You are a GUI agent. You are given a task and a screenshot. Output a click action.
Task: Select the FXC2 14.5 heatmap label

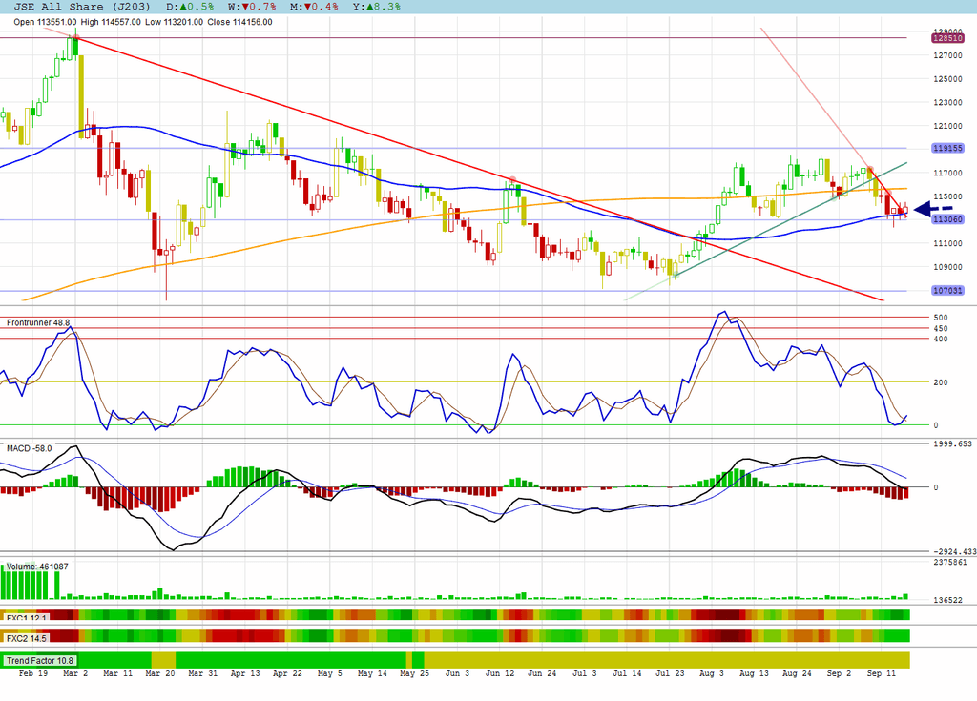pyautogui.click(x=27, y=639)
